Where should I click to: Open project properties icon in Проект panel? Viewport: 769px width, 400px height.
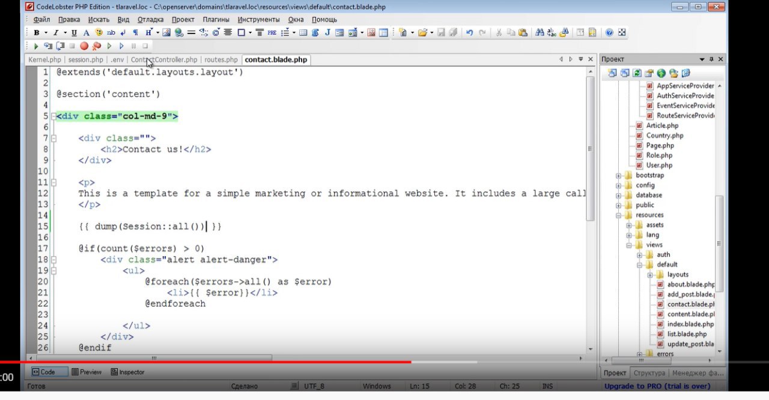point(649,73)
